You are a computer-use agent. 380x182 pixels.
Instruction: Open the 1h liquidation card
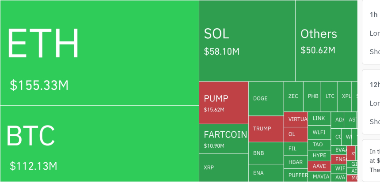pyautogui.click(x=371, y=32)
